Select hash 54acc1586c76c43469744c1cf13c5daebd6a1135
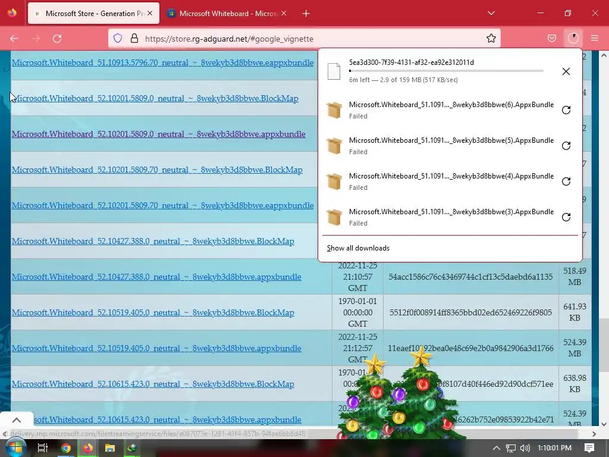Image resolution: width=609 pixels, height=457 pixels. coord(470,277)
